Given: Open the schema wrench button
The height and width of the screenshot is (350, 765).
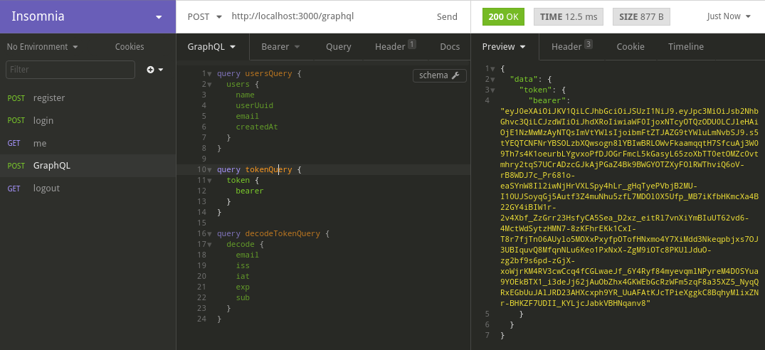Looking at the screenshot, I should (x=440, y=75).
